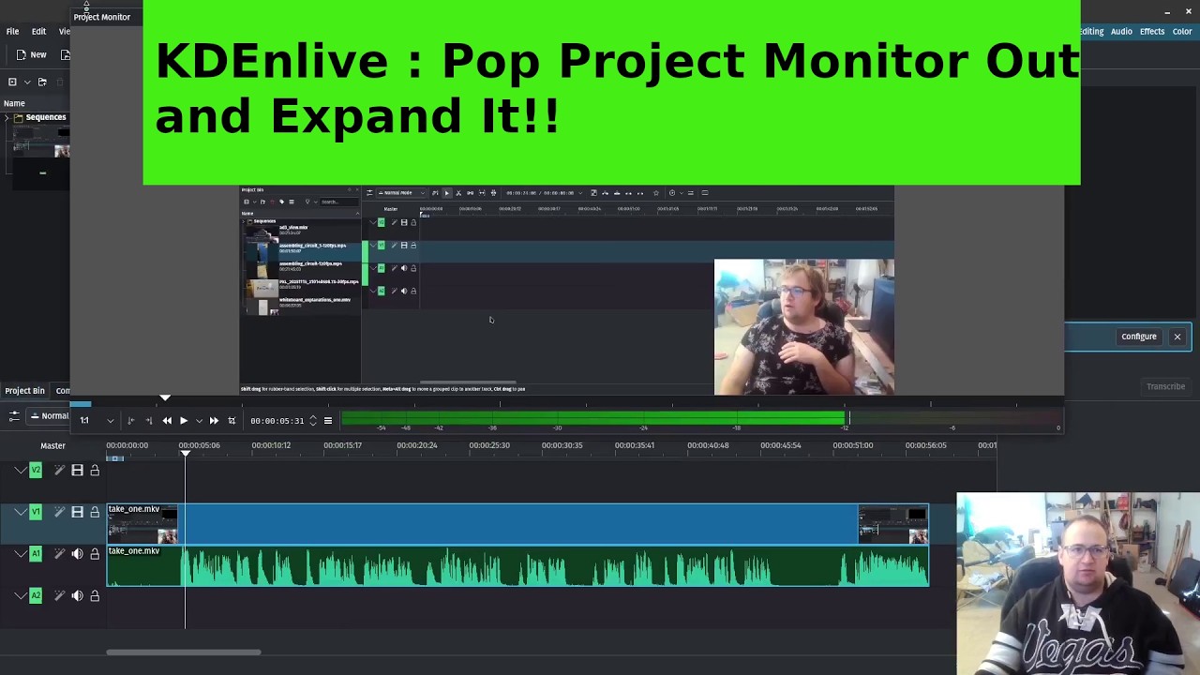Click the crop/edit mode icon in monitor toolbar
The image size is (1200, 675).
tap(232, 421)
